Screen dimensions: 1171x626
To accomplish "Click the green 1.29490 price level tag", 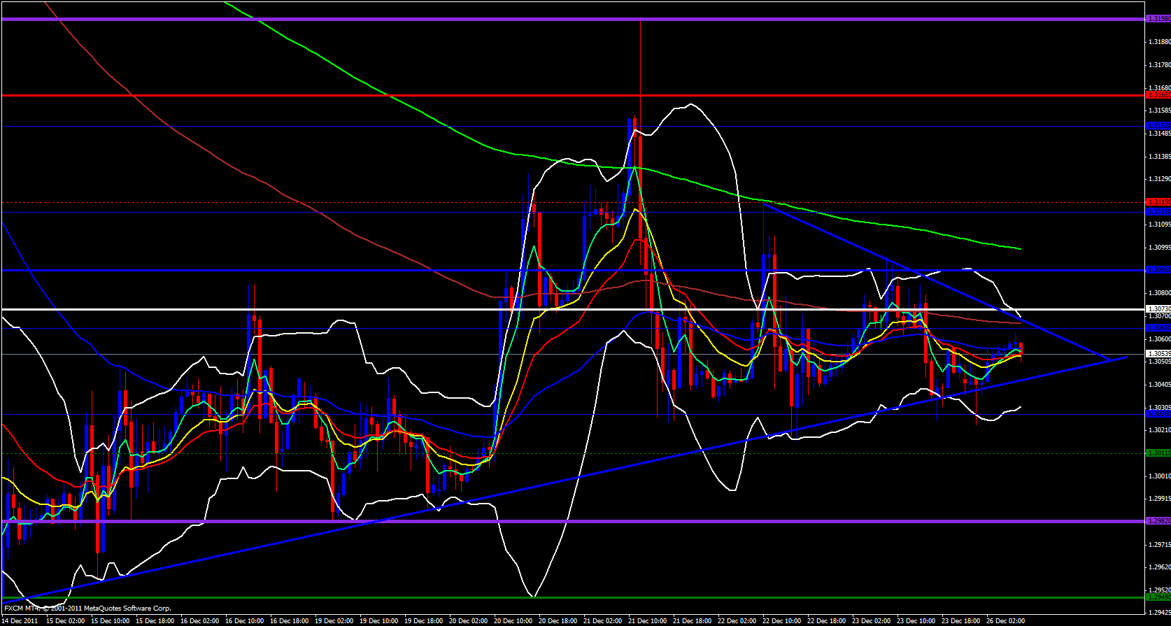I will click(1158, 597).
